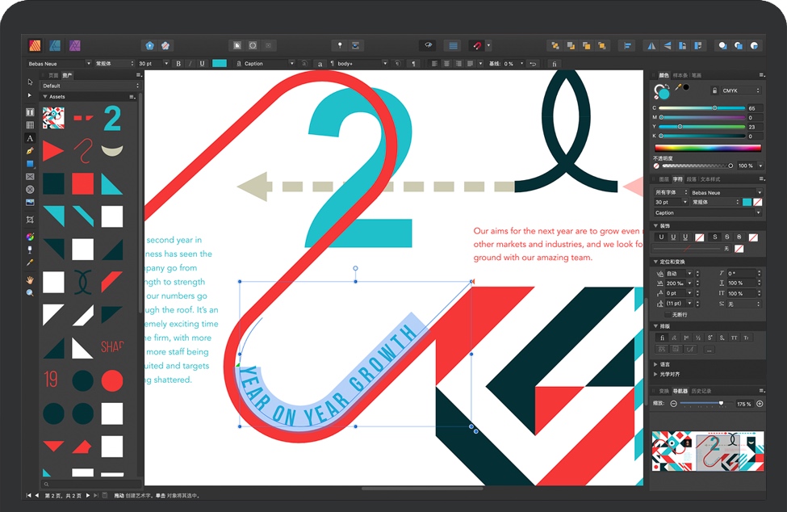This screenshot has width=787, height=512.
Task: Toggle bold text formatting
Action: point(178,64)
